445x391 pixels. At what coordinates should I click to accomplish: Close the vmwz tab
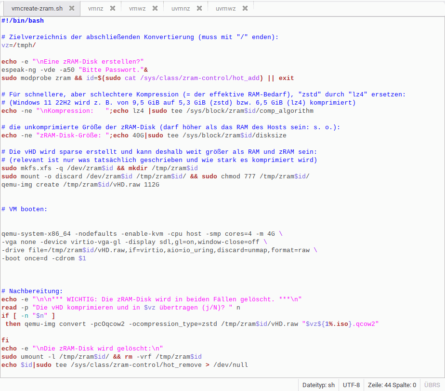click(155, 8)
